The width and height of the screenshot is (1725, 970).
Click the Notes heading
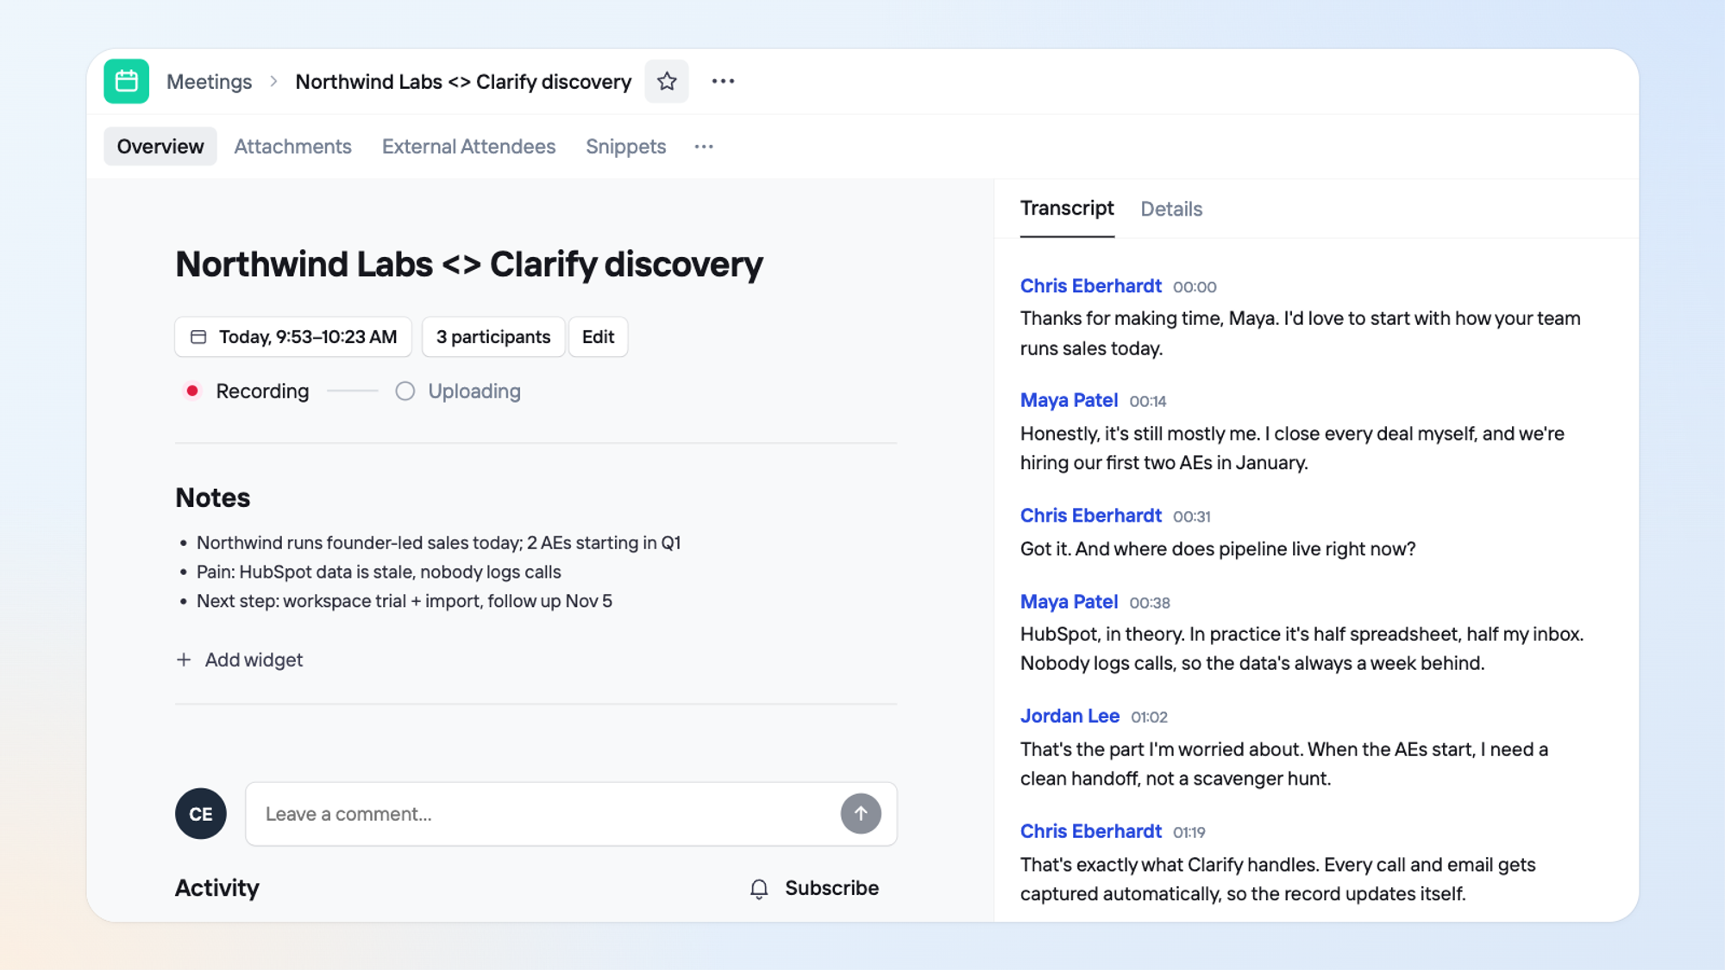click(212, 498)
